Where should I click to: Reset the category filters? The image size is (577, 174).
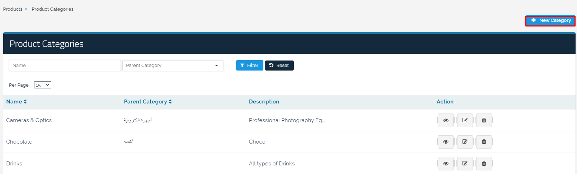pyautogui.click(x=279, y=66)
